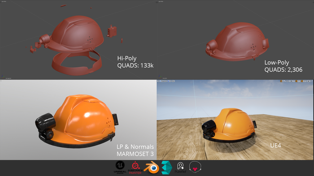The height and width of the screenshot is (176, 314).
Task: Click the "QUADS: 2,306" text
Action: [x=283, y=69]
